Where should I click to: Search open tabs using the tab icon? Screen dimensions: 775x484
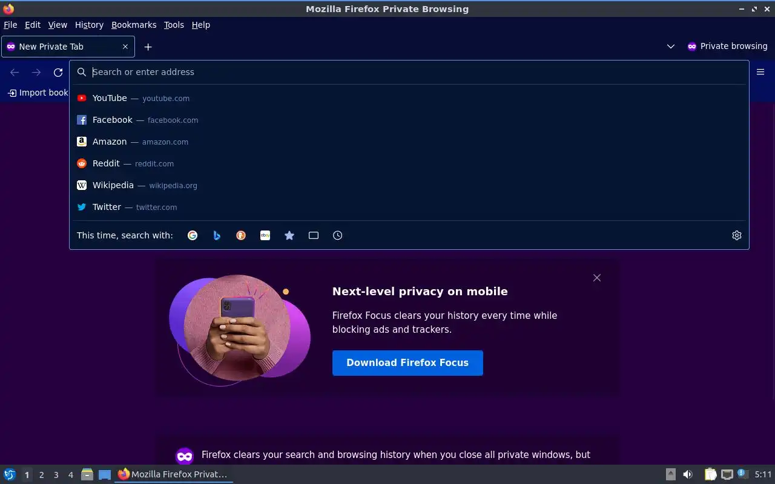pyautogui.click(x=314, y=235)
